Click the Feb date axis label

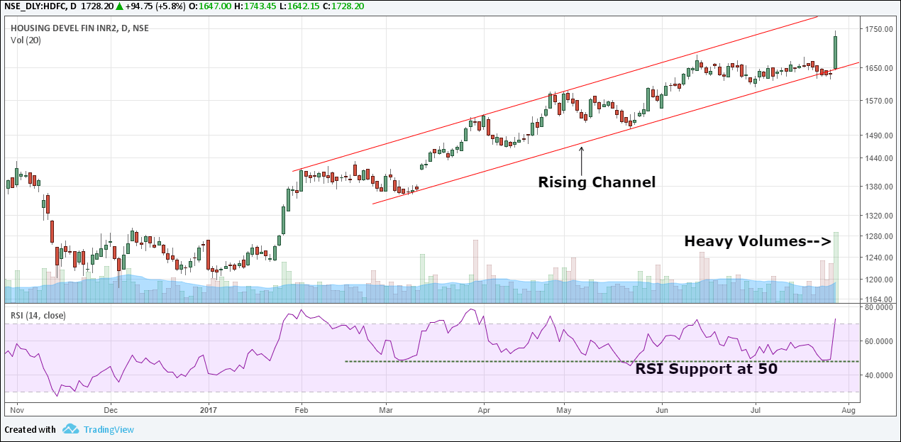pos(301,409)
